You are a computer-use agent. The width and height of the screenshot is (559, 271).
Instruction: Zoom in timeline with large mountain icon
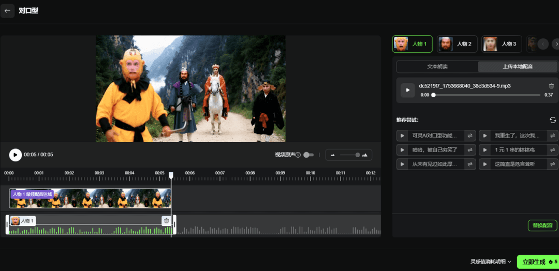click(365, 155)
